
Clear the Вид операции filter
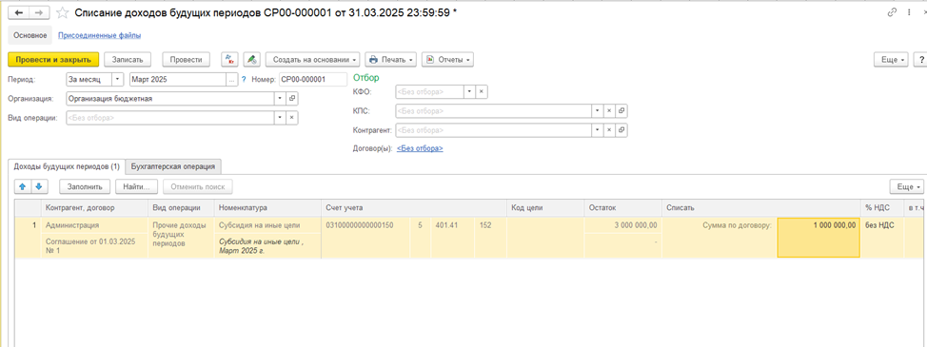click(291, 118)
